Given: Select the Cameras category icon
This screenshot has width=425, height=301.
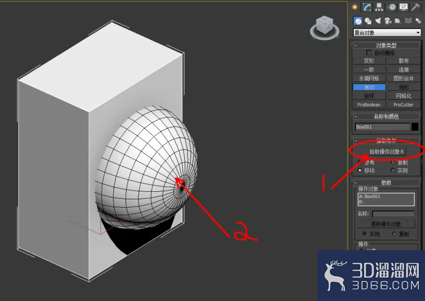Looking at the screenshot, I should (x=388, y=21).
